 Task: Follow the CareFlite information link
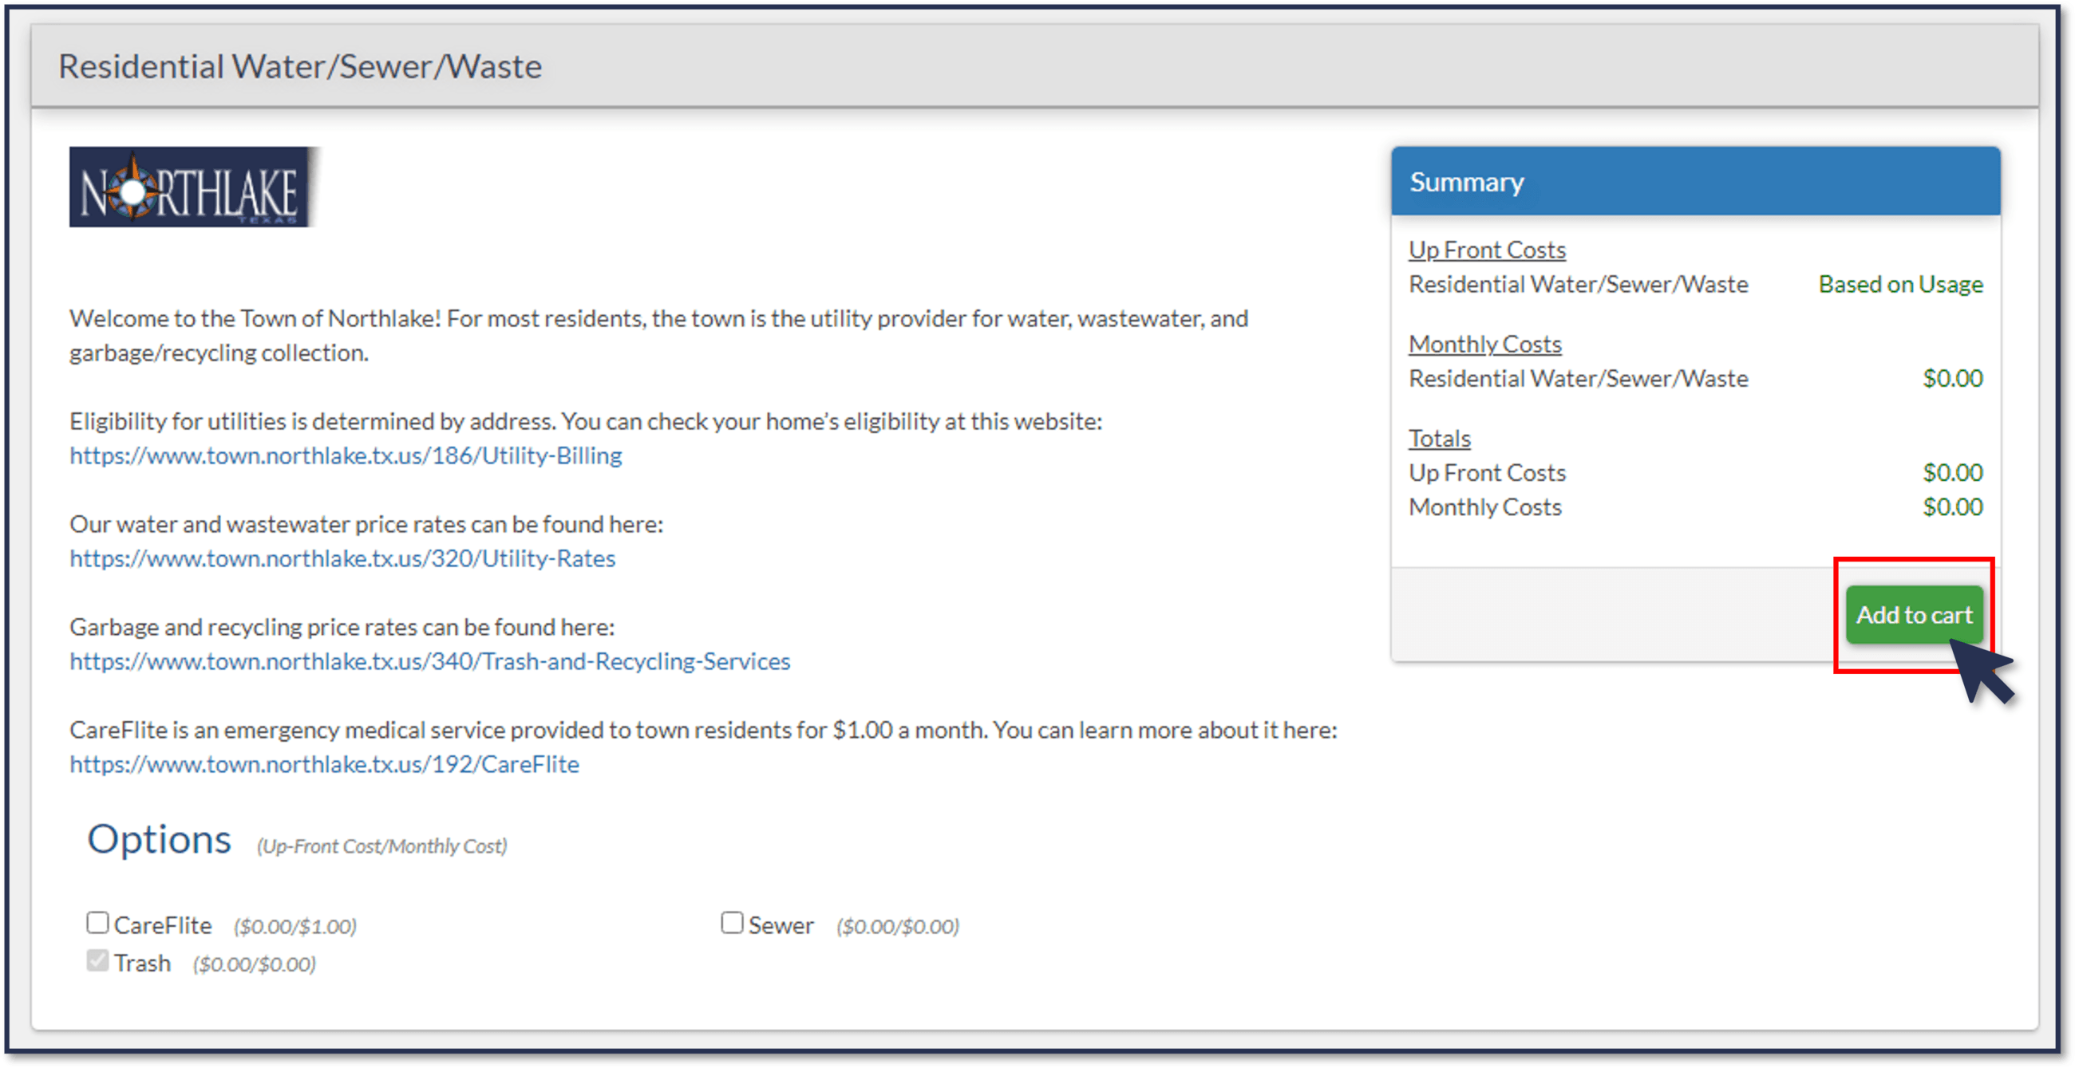(x=324, y=764)
